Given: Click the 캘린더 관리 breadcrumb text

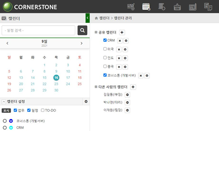Looking at the screenshot, I should [123, 18].
